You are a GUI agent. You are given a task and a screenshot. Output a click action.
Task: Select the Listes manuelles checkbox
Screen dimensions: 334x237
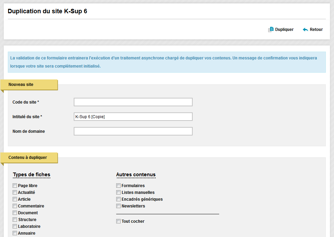coord(119,193)
